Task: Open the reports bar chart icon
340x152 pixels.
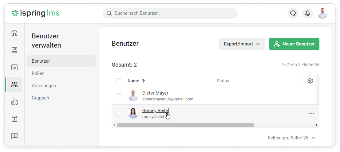Action: tap(14, 102)
